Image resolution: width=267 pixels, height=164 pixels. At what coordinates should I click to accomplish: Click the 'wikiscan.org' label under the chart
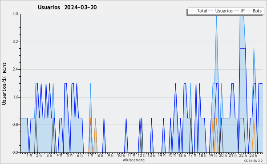pyautogui.click(x=133, y=160)
